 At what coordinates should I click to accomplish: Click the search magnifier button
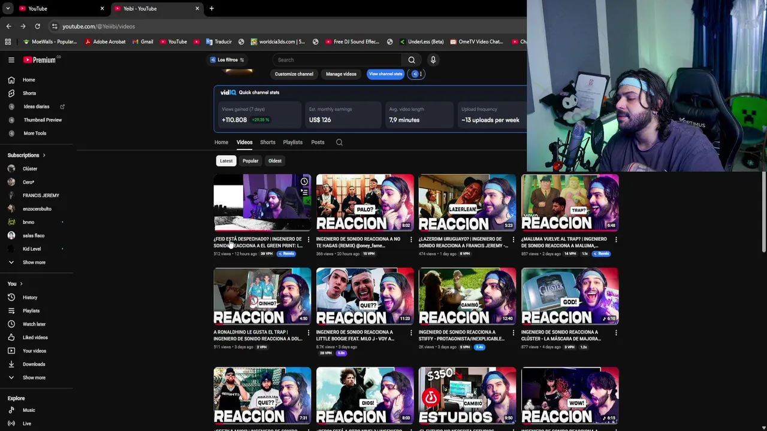[412, 60]
